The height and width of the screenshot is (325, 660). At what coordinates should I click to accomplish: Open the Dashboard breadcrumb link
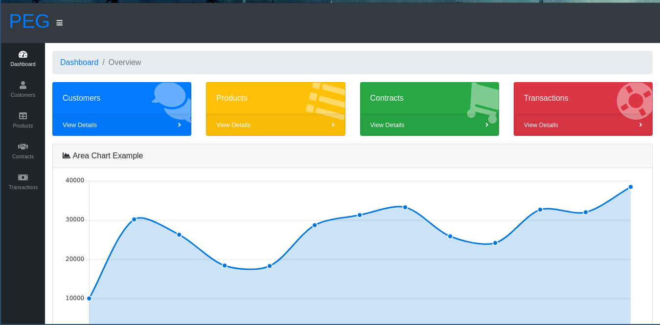tap(79, 62)
